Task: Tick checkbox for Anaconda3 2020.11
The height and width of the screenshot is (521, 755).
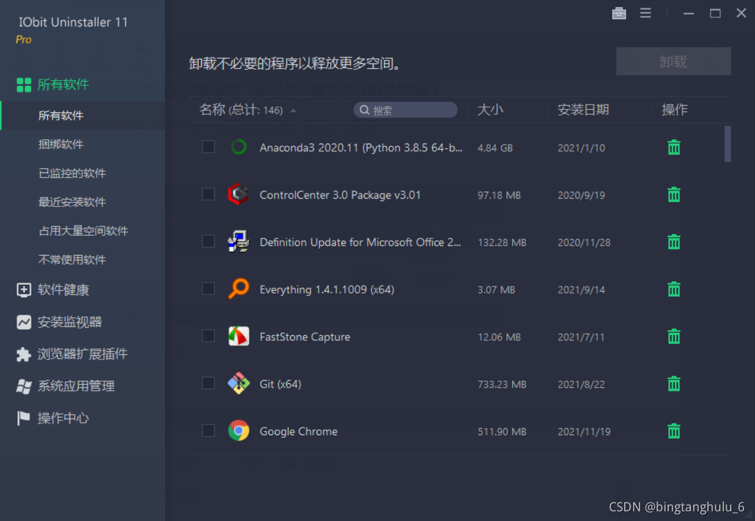Action: (x=208, y=146)
